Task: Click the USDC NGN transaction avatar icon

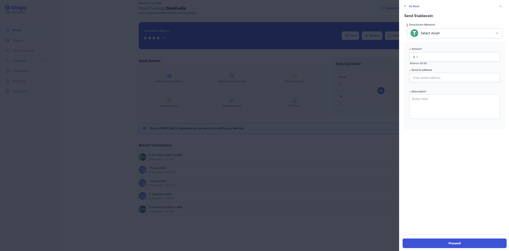Action: coord(142,209)
